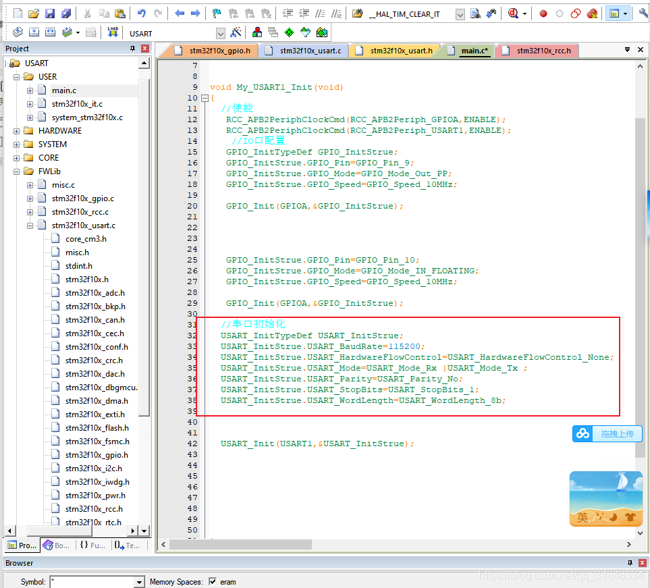
Task: Unindent selected lines icon
Action: (x=304, y=14)
